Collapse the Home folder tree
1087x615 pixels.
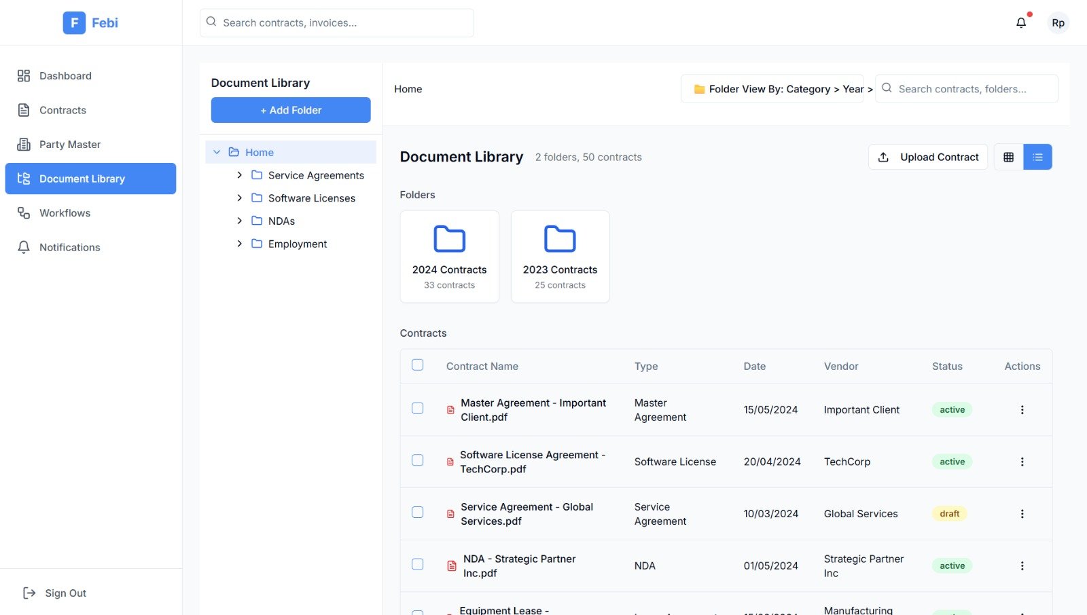pyautogui.click(x=217, y=151)
